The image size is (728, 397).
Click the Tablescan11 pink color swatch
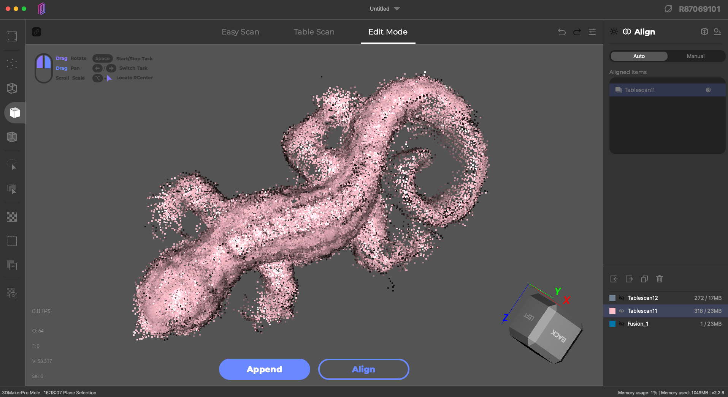[612, 311]
